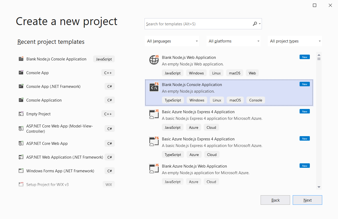
Task: Click the Setup Project for WiX v3 icon
Action: [x=21, y=184]
